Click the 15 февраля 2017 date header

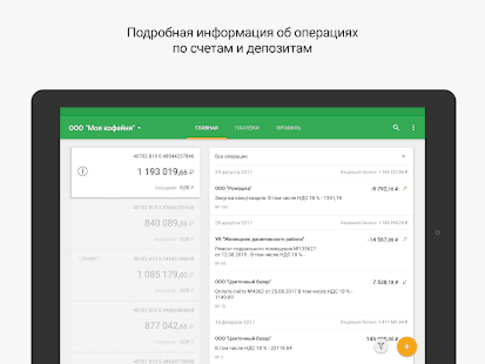pos(235,322)
